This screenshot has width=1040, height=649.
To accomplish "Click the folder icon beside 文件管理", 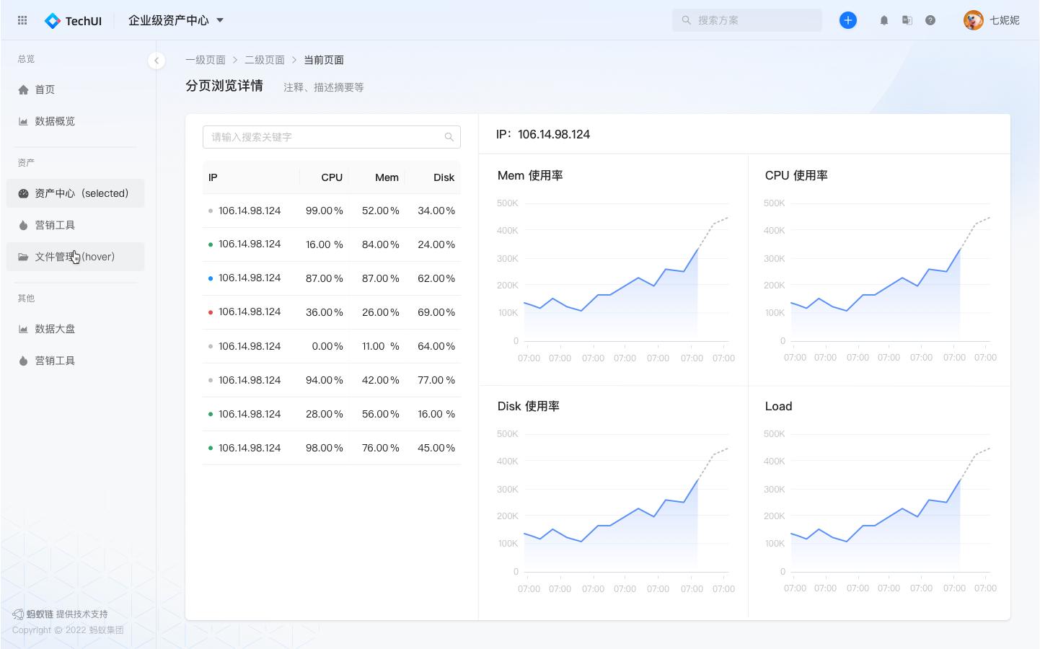I will (23, 257).
